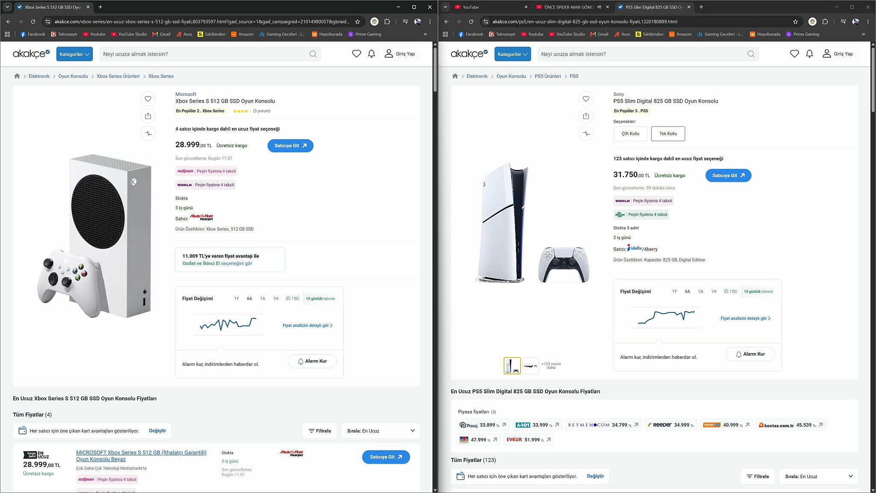Compare the Xbox Series S product icon

[148, 134]
